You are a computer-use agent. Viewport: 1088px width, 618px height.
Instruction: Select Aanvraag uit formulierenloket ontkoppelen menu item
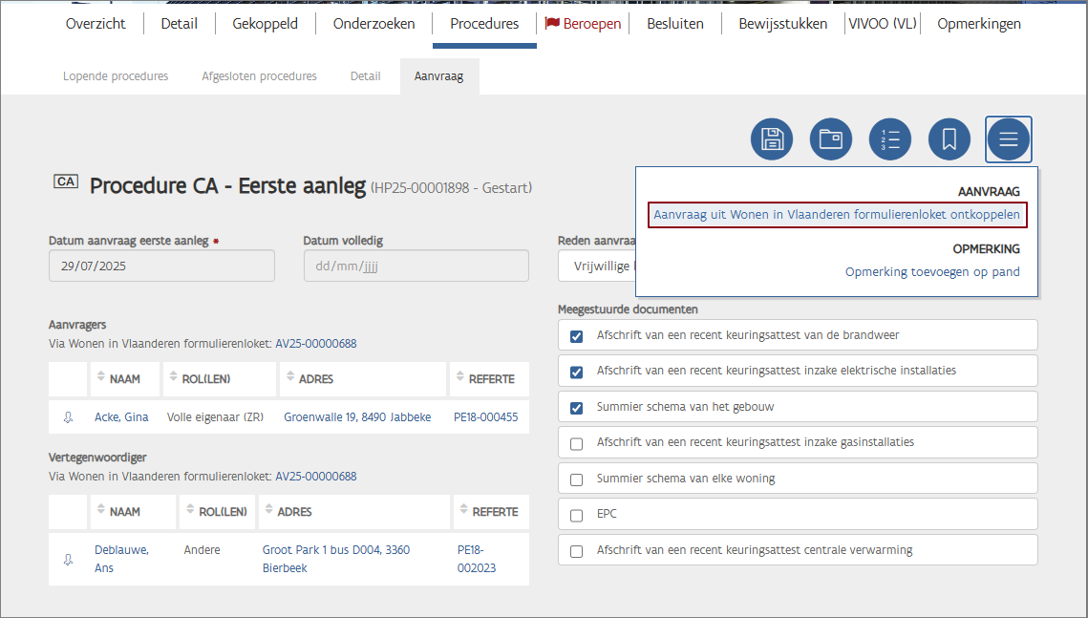coord(837,215)
